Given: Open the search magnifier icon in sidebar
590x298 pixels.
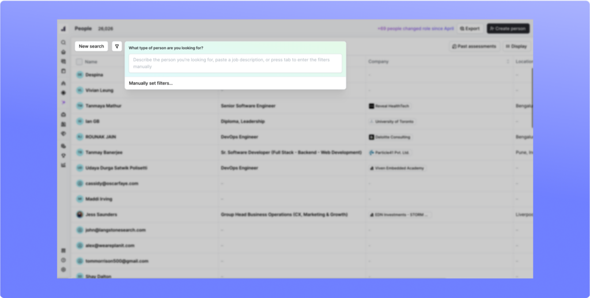Looking at the screenshot, I should point(63,43).
